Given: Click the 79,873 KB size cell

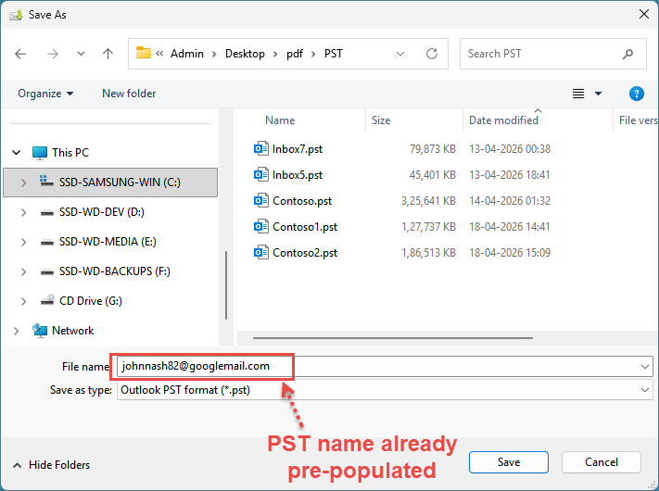Looking at the screenshot, I should (433, 149).
